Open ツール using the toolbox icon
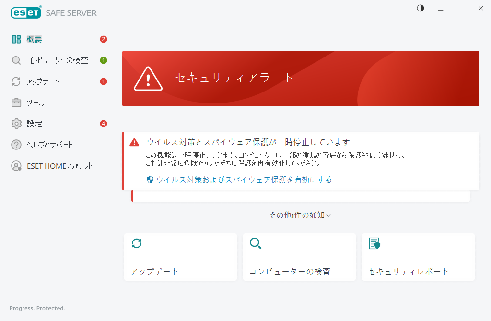 16,102
